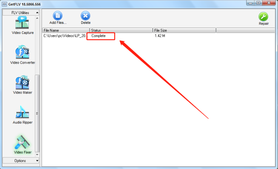Click the GetFLV title bar app icon

[4, 4]
